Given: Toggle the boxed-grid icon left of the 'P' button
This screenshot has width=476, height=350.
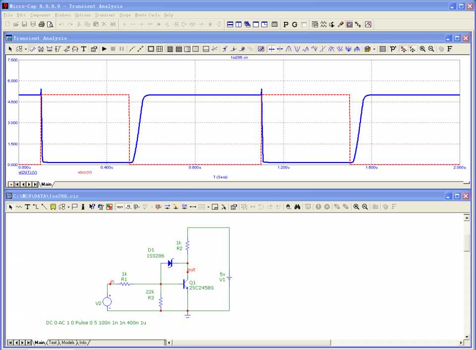Looking at the screenshot, I should click(x=382, y=49).
